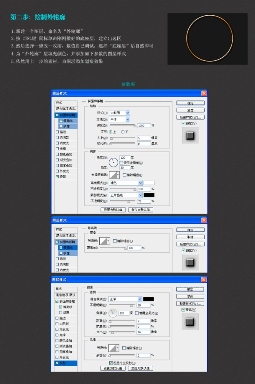Click the 深度 slider track

tap(123, 126)
